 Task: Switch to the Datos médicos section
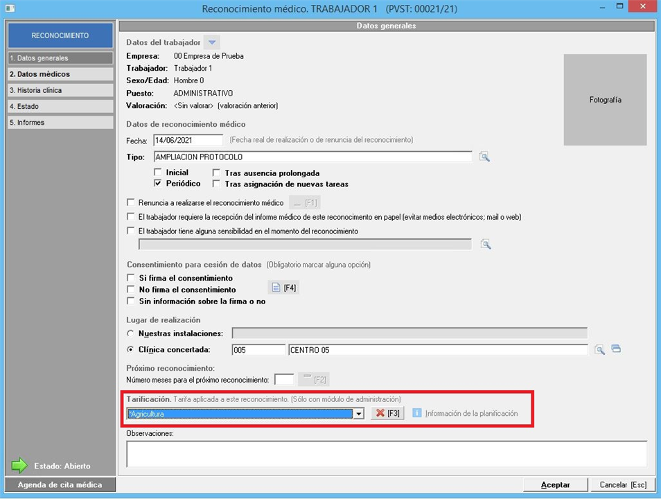coord(60,74)
